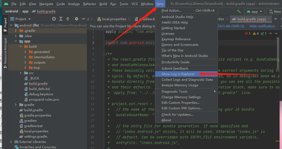282x149 pixels.
Task: Expand the intermediates folder
Action: 25,57
